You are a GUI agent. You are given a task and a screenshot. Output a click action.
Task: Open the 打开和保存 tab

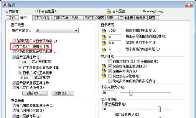pos(42,18)
